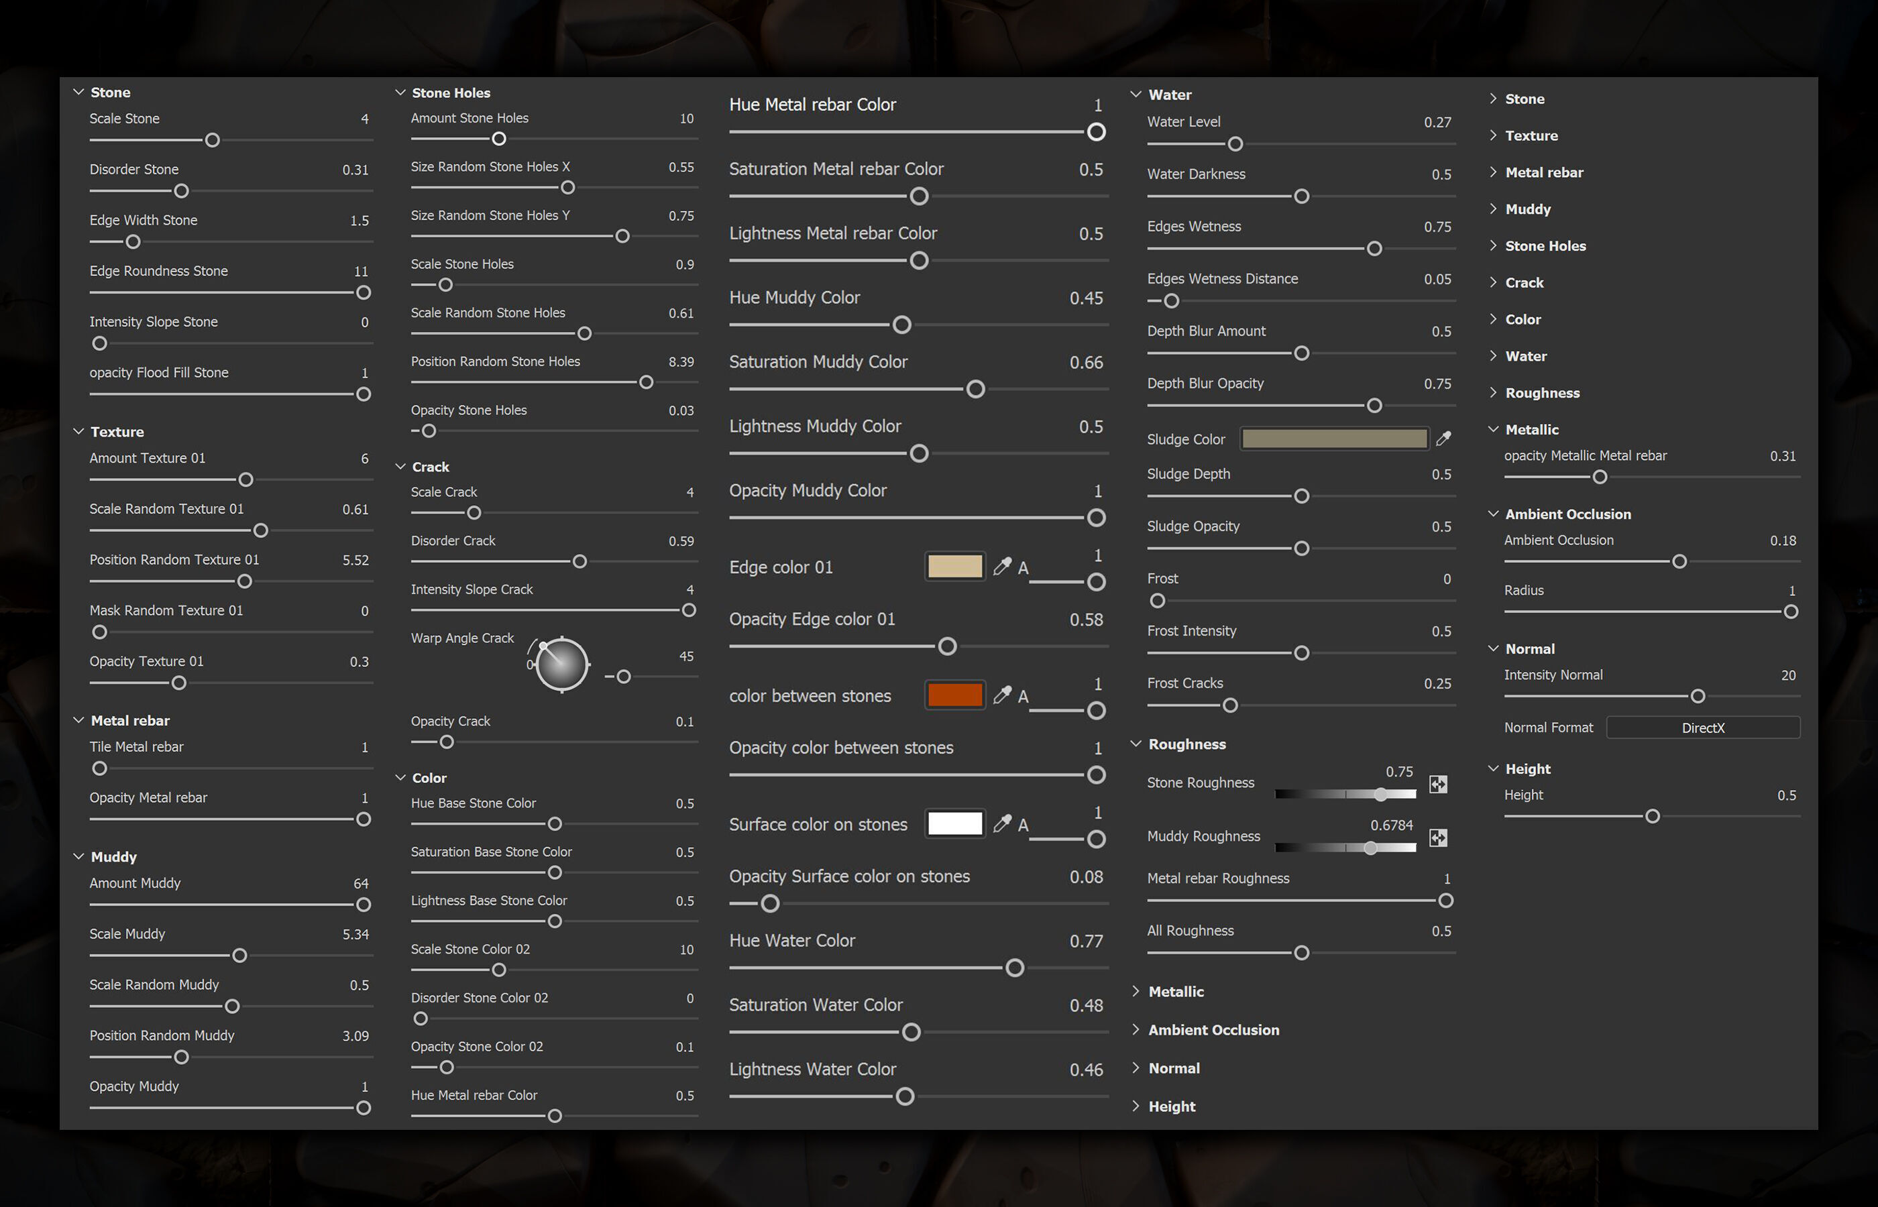Image resolution: width=1878 pixels, height=1207 pixels.
Task: Click the Warp Angle Crack dial
Action: pyautogui.click(x=561, y=665)
